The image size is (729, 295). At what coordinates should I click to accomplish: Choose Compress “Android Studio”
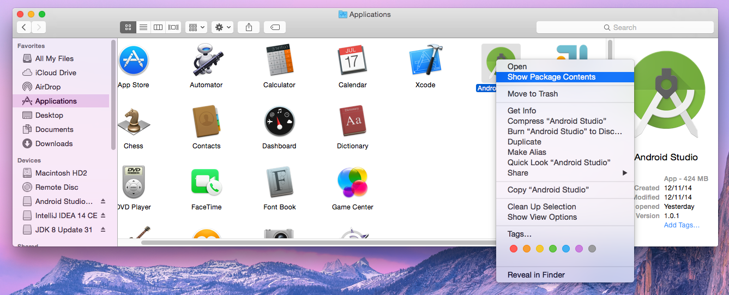coord(565,121)
